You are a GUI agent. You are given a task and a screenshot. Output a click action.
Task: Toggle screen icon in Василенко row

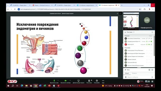151,38
